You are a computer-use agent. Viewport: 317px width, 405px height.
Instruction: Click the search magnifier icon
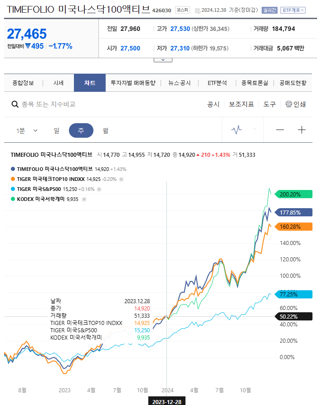pos(15,105)
